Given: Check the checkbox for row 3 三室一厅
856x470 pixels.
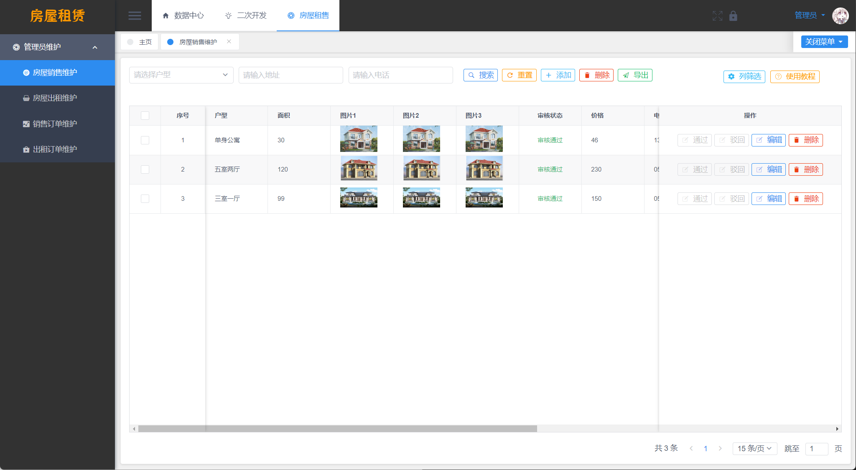Looking at the screenshot, I should pos(145,199).
